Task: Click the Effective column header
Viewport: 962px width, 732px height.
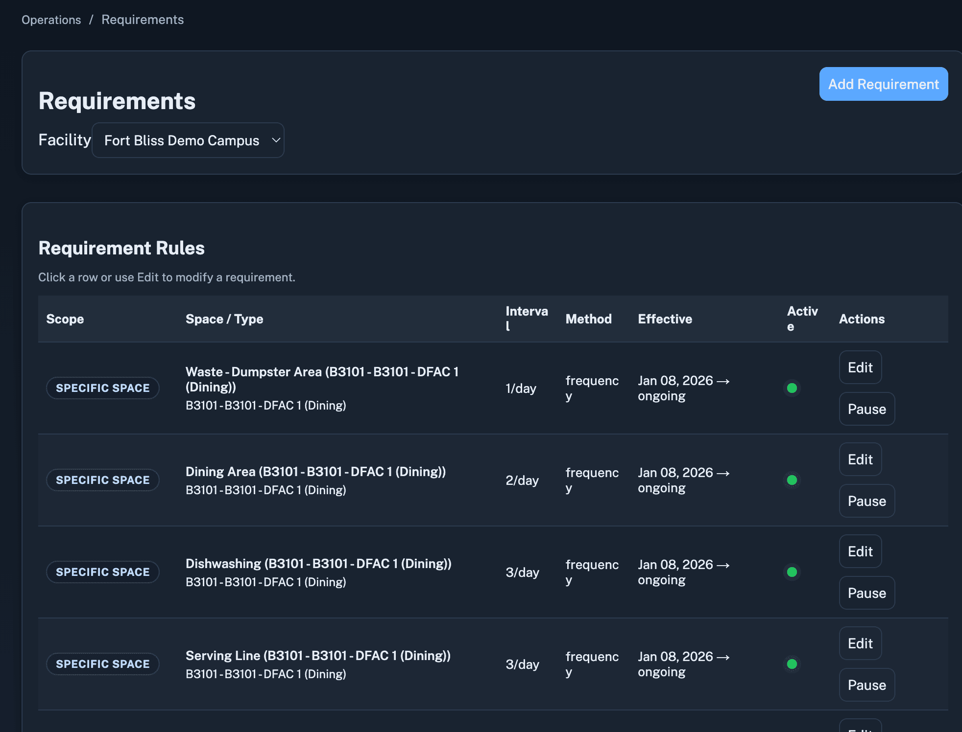Action: [x=665, y=319]
